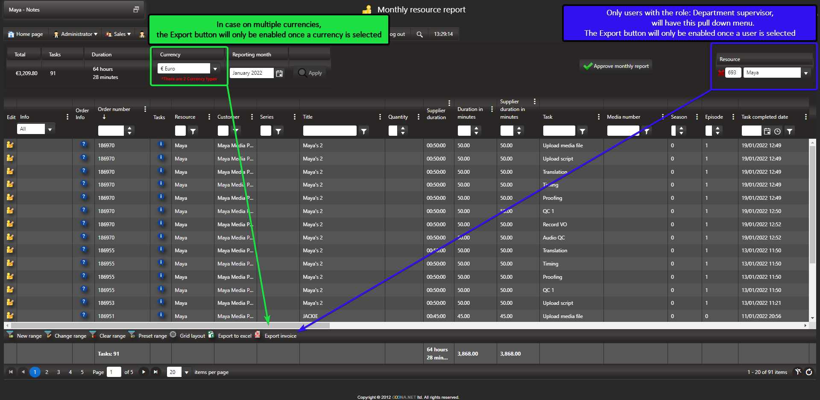
Task: Open the items per page dropdown
Action: point(187,372)
